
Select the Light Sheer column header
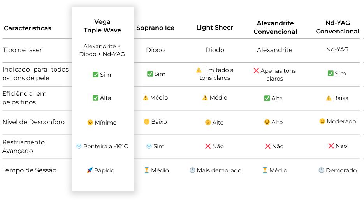click(215, 27)
